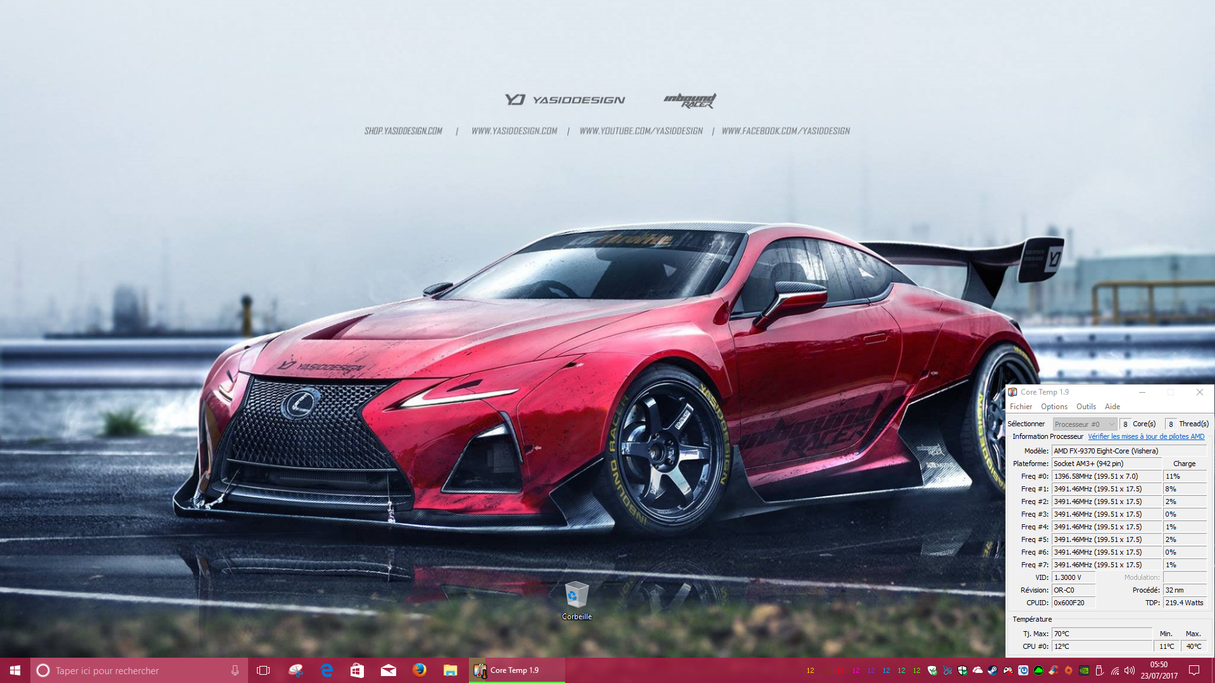Click the NVIDIA tray icon
The width and height of the screenshot is (1215, 683).
tap(1084, 670)
